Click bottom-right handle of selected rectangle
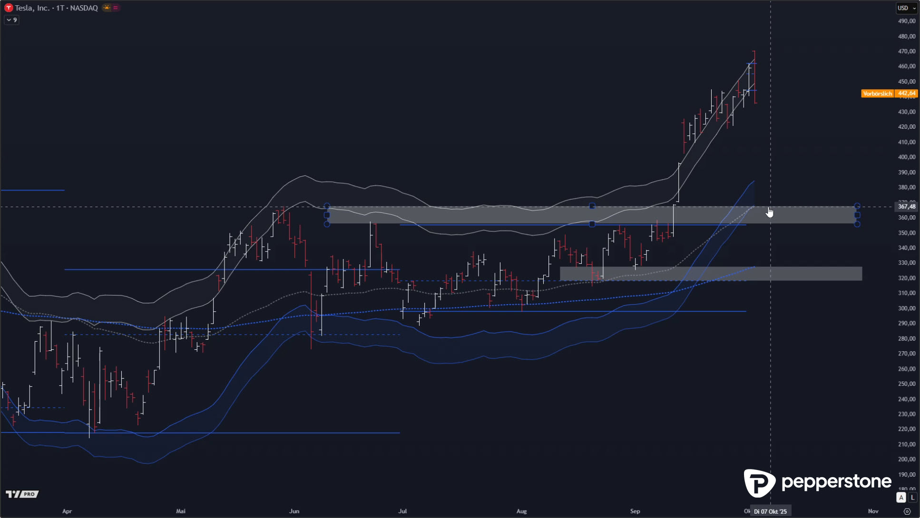 point(857,224)
